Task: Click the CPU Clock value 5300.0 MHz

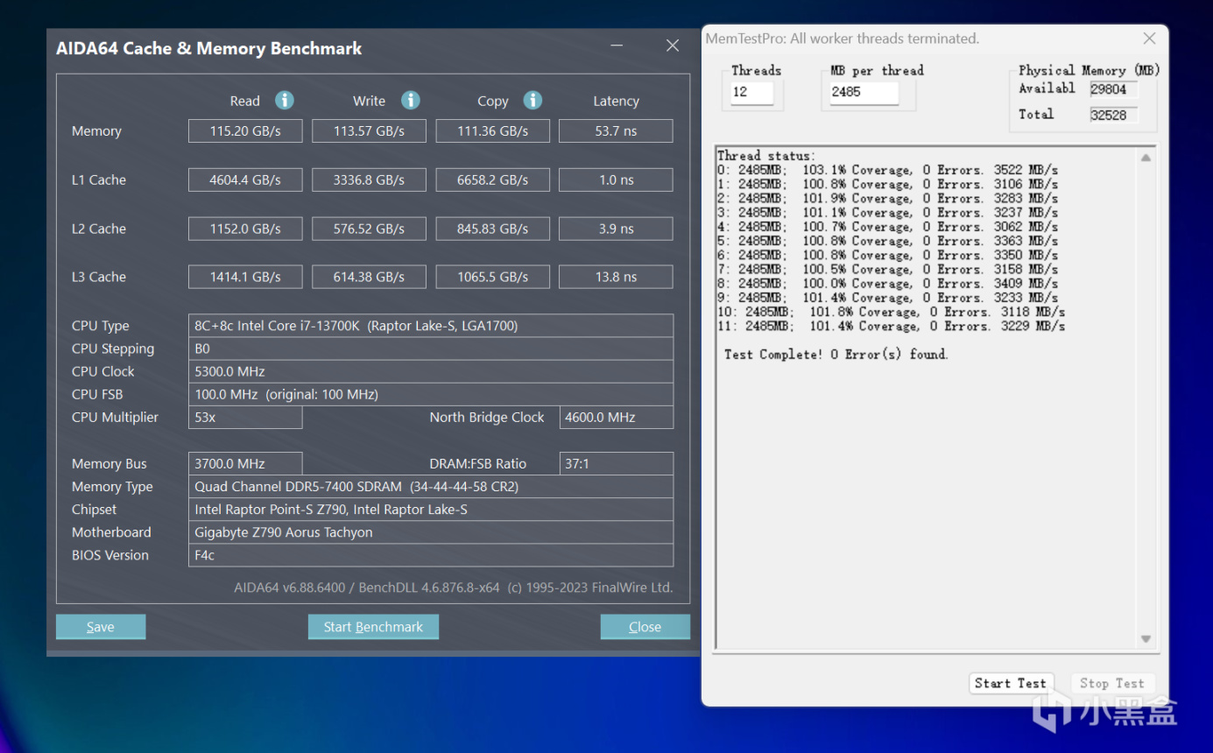Action: [431, 371]
